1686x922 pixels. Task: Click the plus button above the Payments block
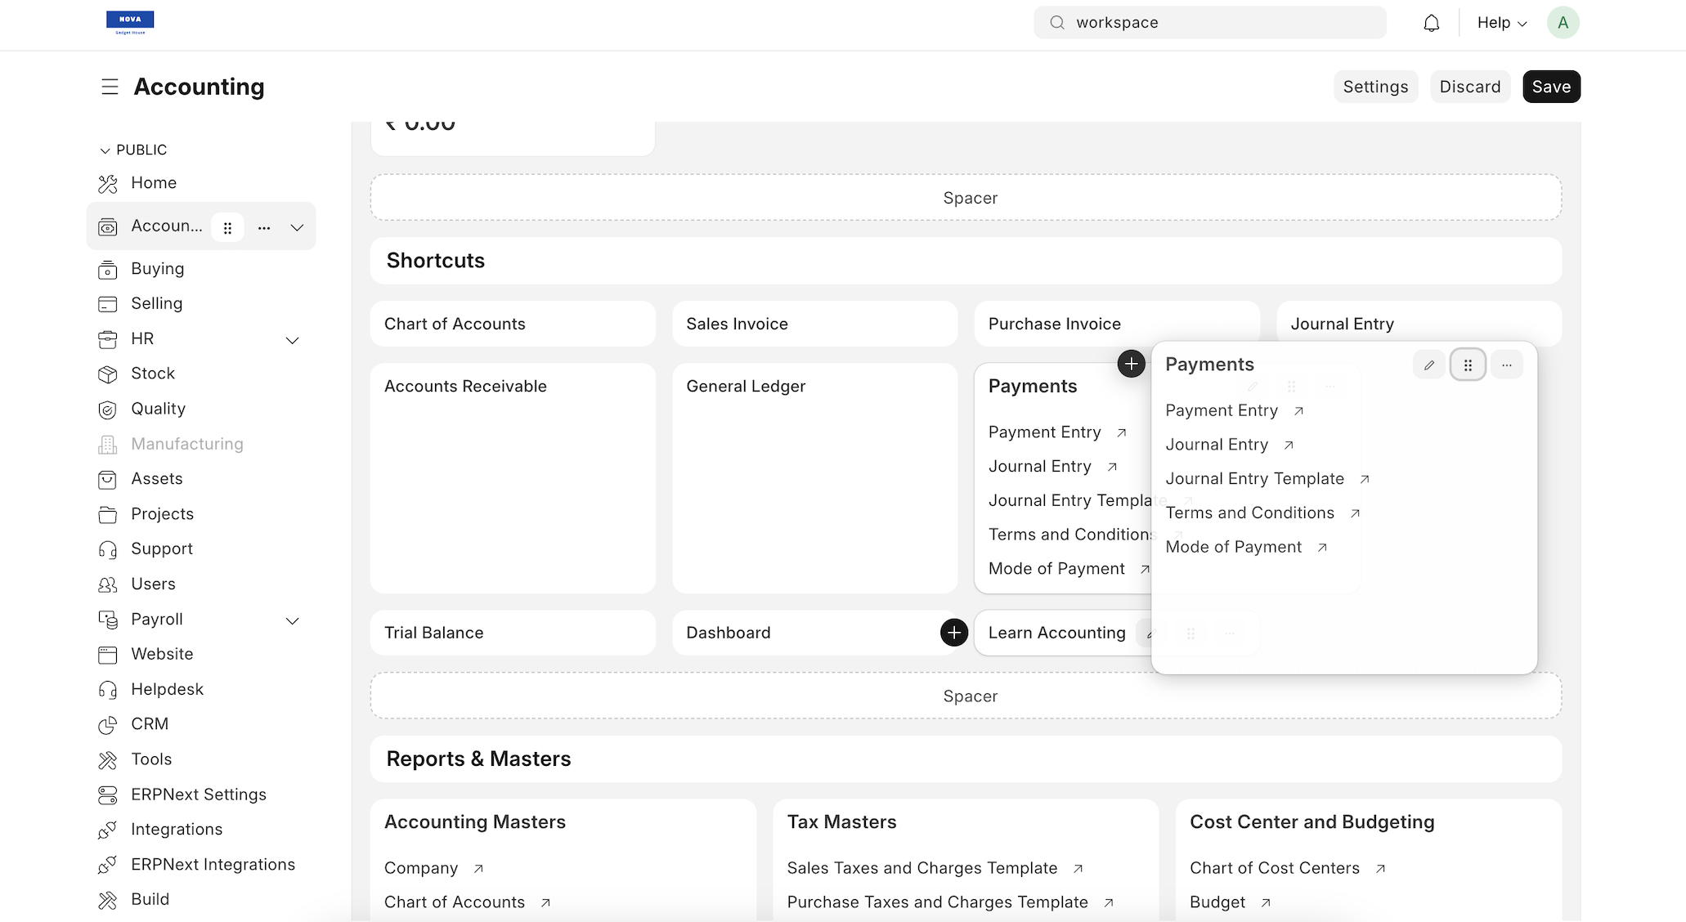click(x=1131, y=364)
